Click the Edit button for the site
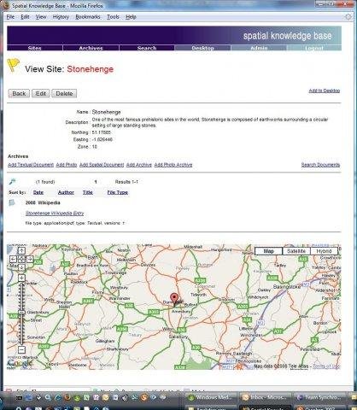This screenshot has width=357, height=410. pyautogui.click(x=41, y=94)
